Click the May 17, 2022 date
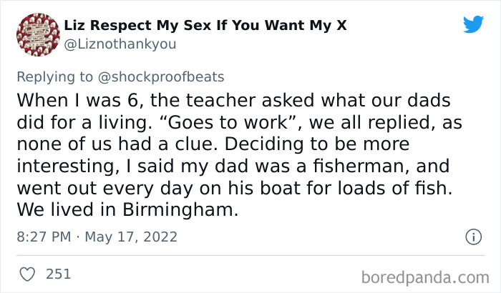Image resolution: width=501 pixels, height=293 pixels. 131,237
